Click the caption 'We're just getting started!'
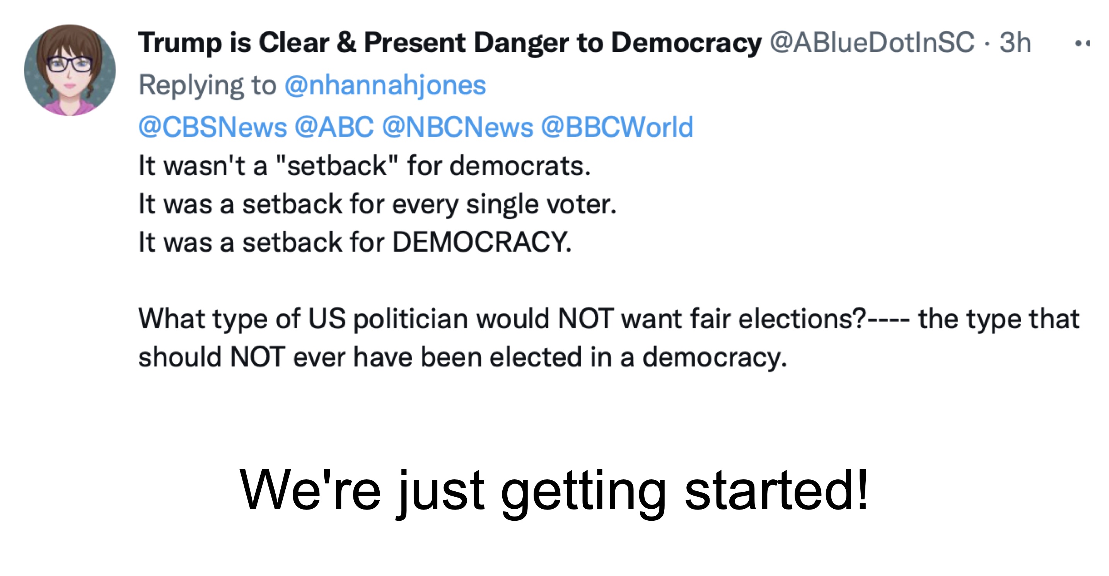This screenshot has width=1109, height=576. coord(554,490)
